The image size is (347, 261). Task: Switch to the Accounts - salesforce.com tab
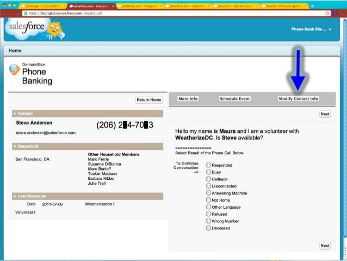[234, 6]
